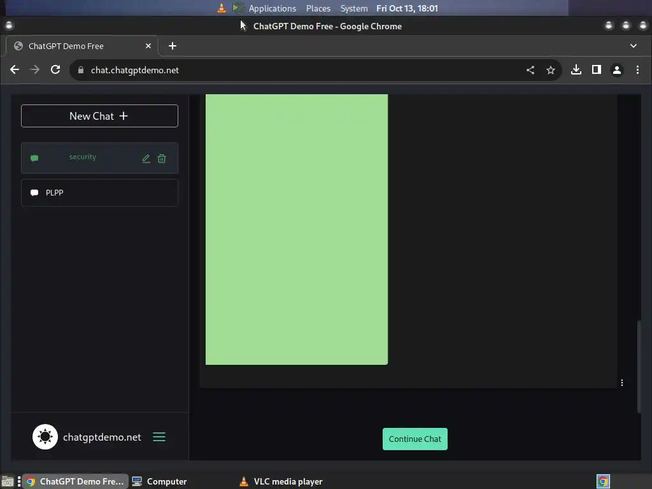Viewport: 652px width, 489px height.
Task: Click the white chat bubble icon beside PLPP
Action: [34, 192]
